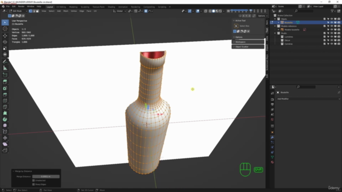Toggle visibility of Décor collection
342x192 pixels.
pyautogui.click(x=331, y=41)
